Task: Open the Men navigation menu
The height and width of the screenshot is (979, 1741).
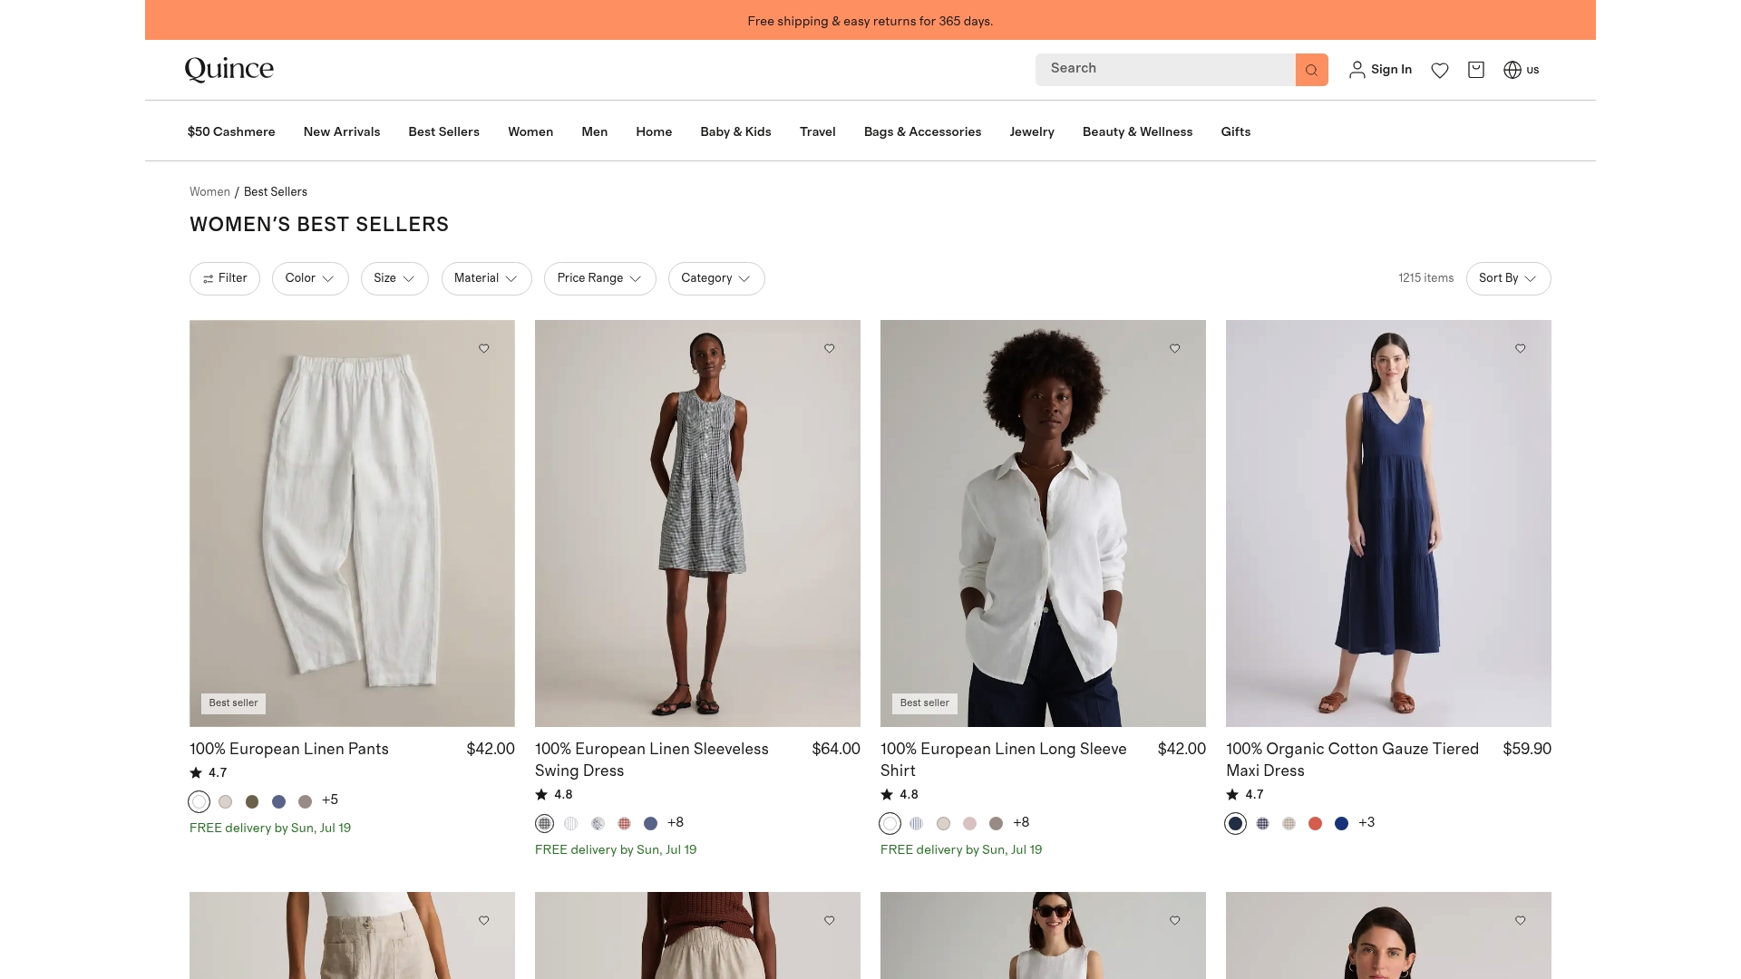Action: click(595, 131)
